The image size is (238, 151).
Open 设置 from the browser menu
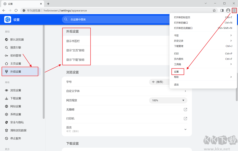click(203, 72)
